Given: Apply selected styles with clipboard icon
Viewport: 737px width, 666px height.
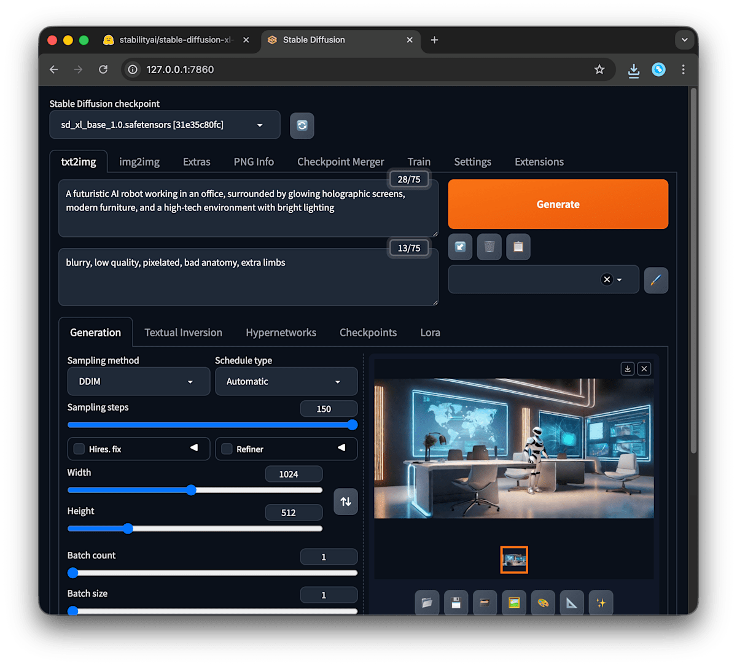Looking at the screenshot, I should [518, 247].
